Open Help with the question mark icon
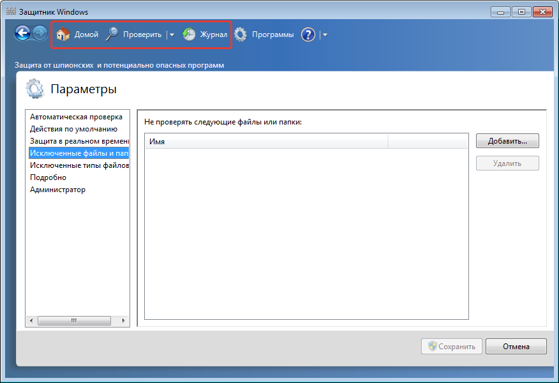Screen dimensions: 559x383 [308, 34]
